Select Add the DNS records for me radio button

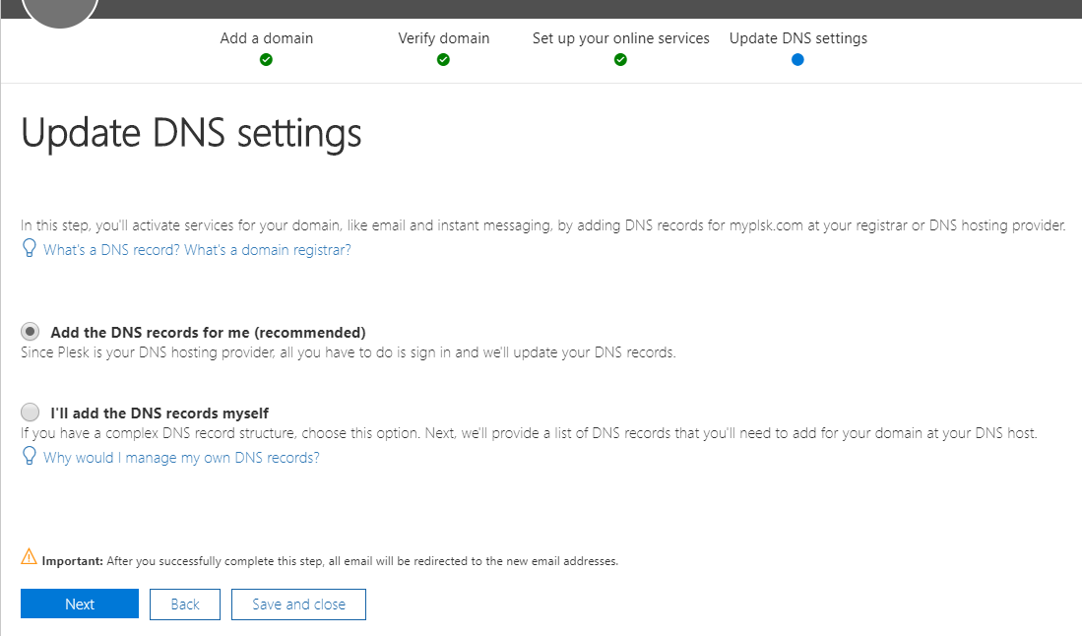(x=32, y=332)
